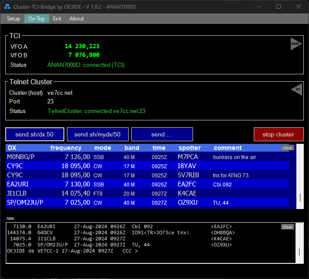The height and width of the screenshot is (279, 309).
Task: Click frequency 7 126,00 cell
Action: (x=77, y=157)
